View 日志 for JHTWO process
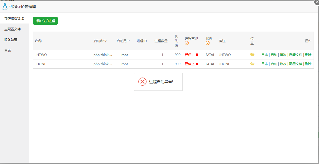The height and width of the screenshot is (164, 319). point(264,55)
